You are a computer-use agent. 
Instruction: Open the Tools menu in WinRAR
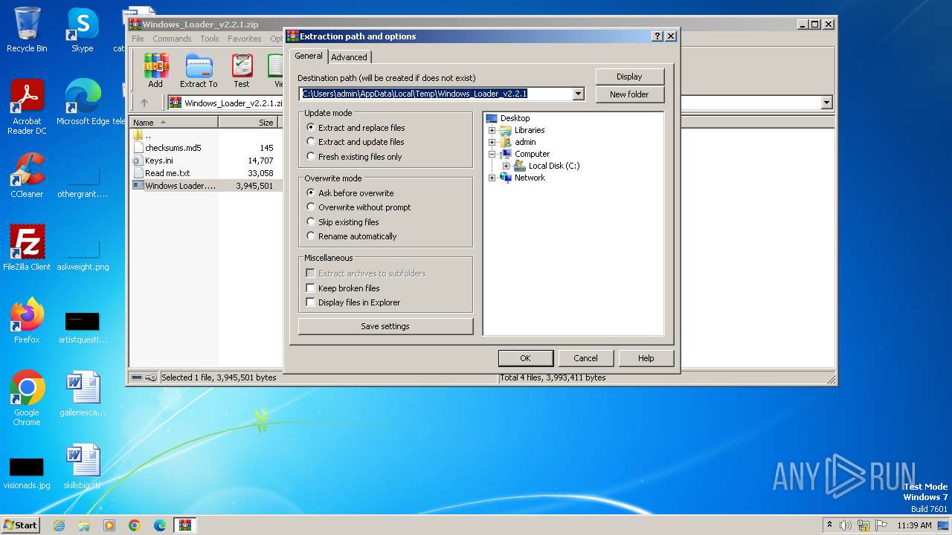tap(210, 39)
